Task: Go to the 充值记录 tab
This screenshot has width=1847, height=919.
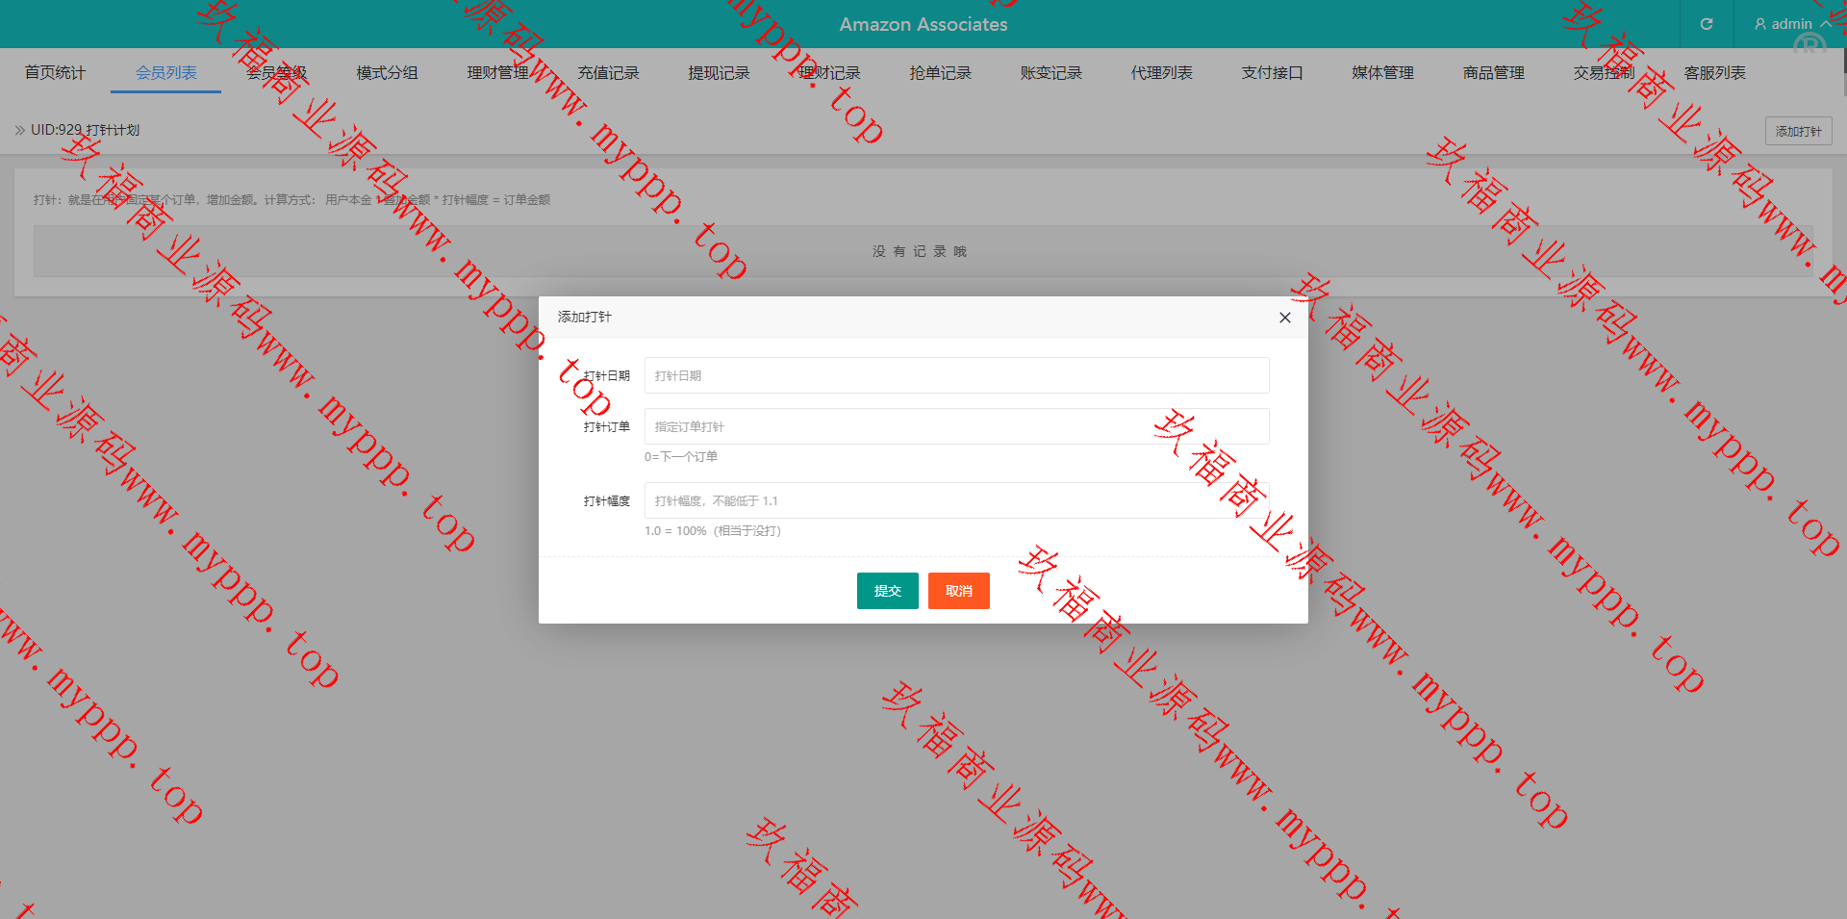Action: click(608, 73)
